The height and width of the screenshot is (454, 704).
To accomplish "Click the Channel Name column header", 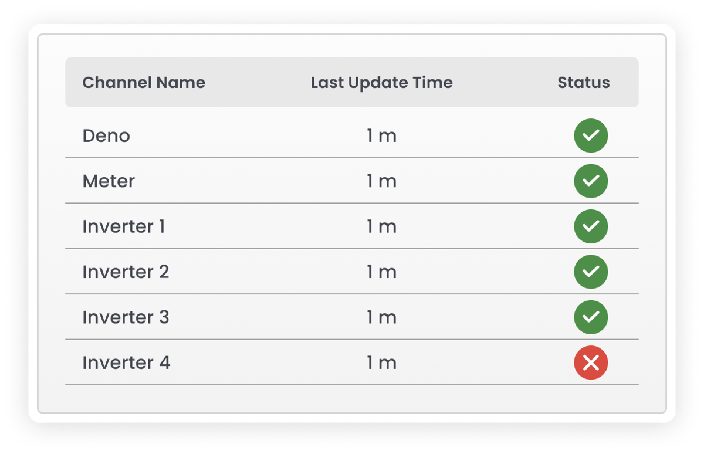I will pos(144,83).
